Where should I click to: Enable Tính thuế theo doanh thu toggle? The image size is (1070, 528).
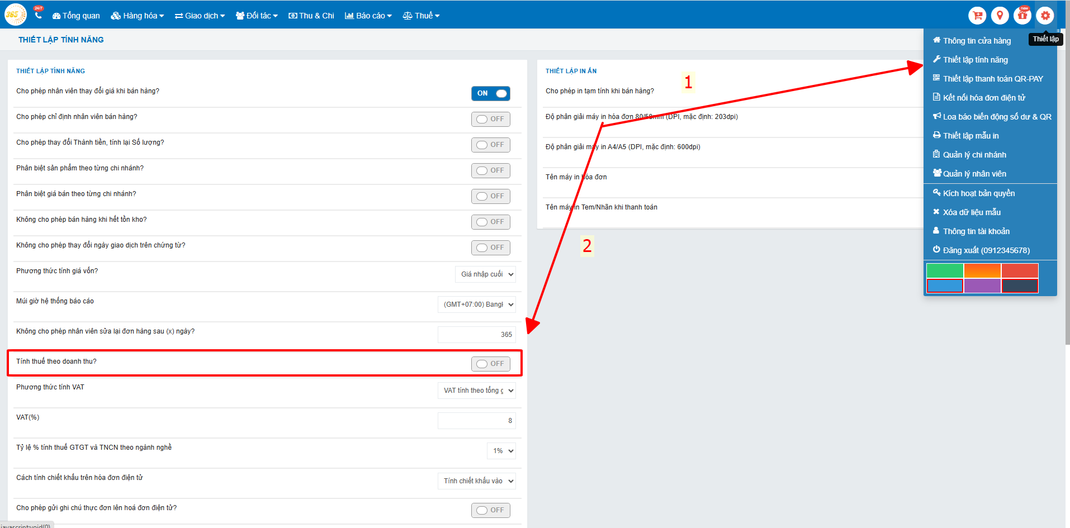pos(490,364)
